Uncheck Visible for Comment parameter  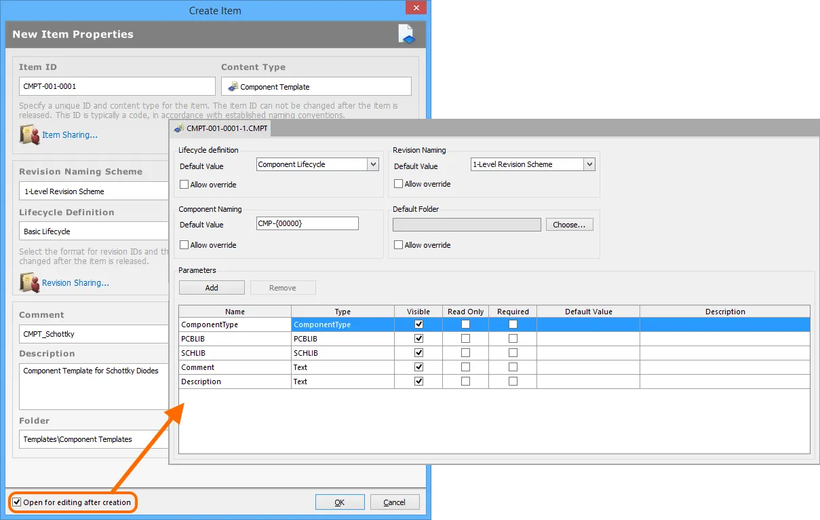(x=418, y=367)
